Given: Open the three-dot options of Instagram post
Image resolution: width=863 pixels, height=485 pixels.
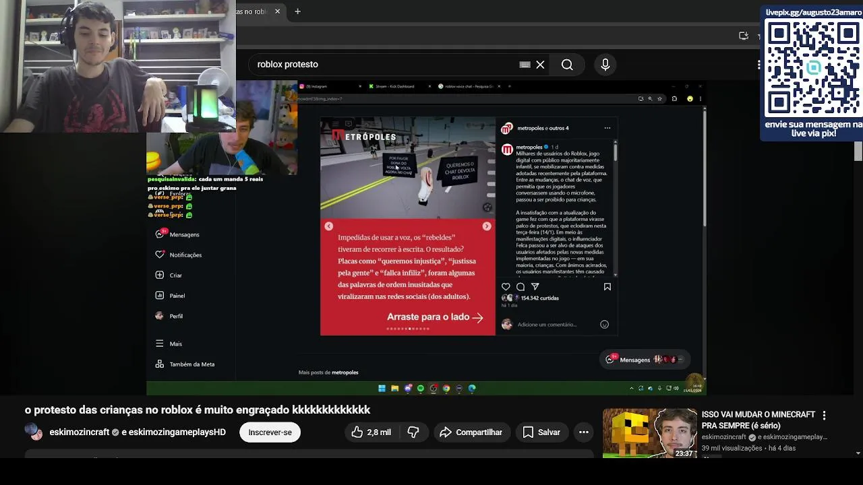Looking at the screenshot, I should 607,128.
